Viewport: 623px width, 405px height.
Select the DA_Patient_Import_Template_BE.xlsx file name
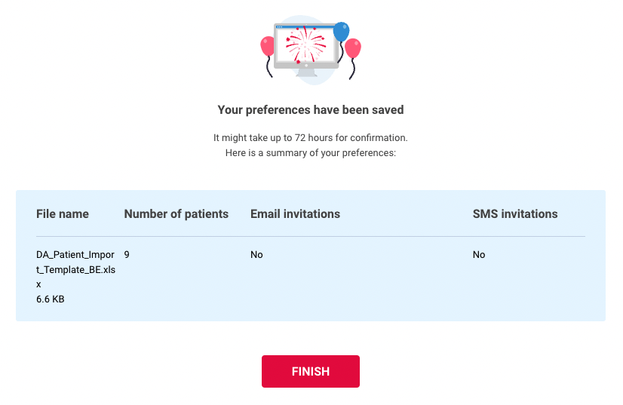coord(76,269)
